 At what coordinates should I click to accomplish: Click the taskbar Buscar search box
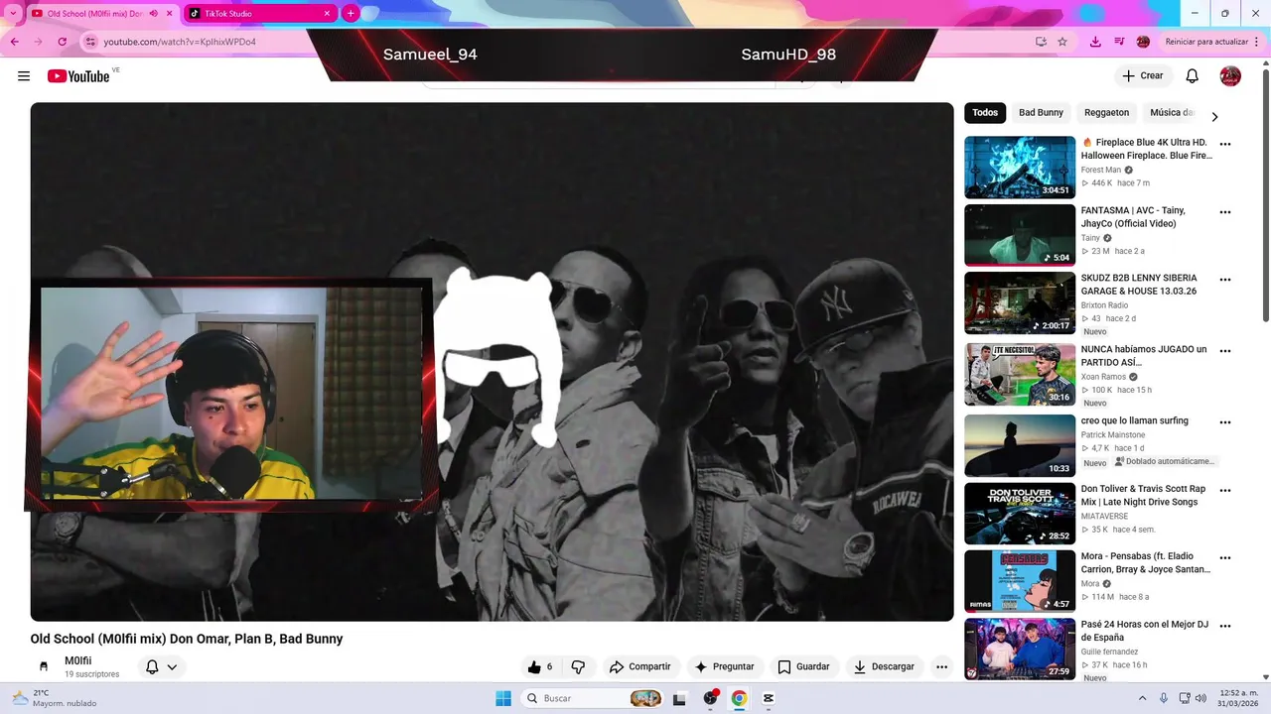(593, 698)
